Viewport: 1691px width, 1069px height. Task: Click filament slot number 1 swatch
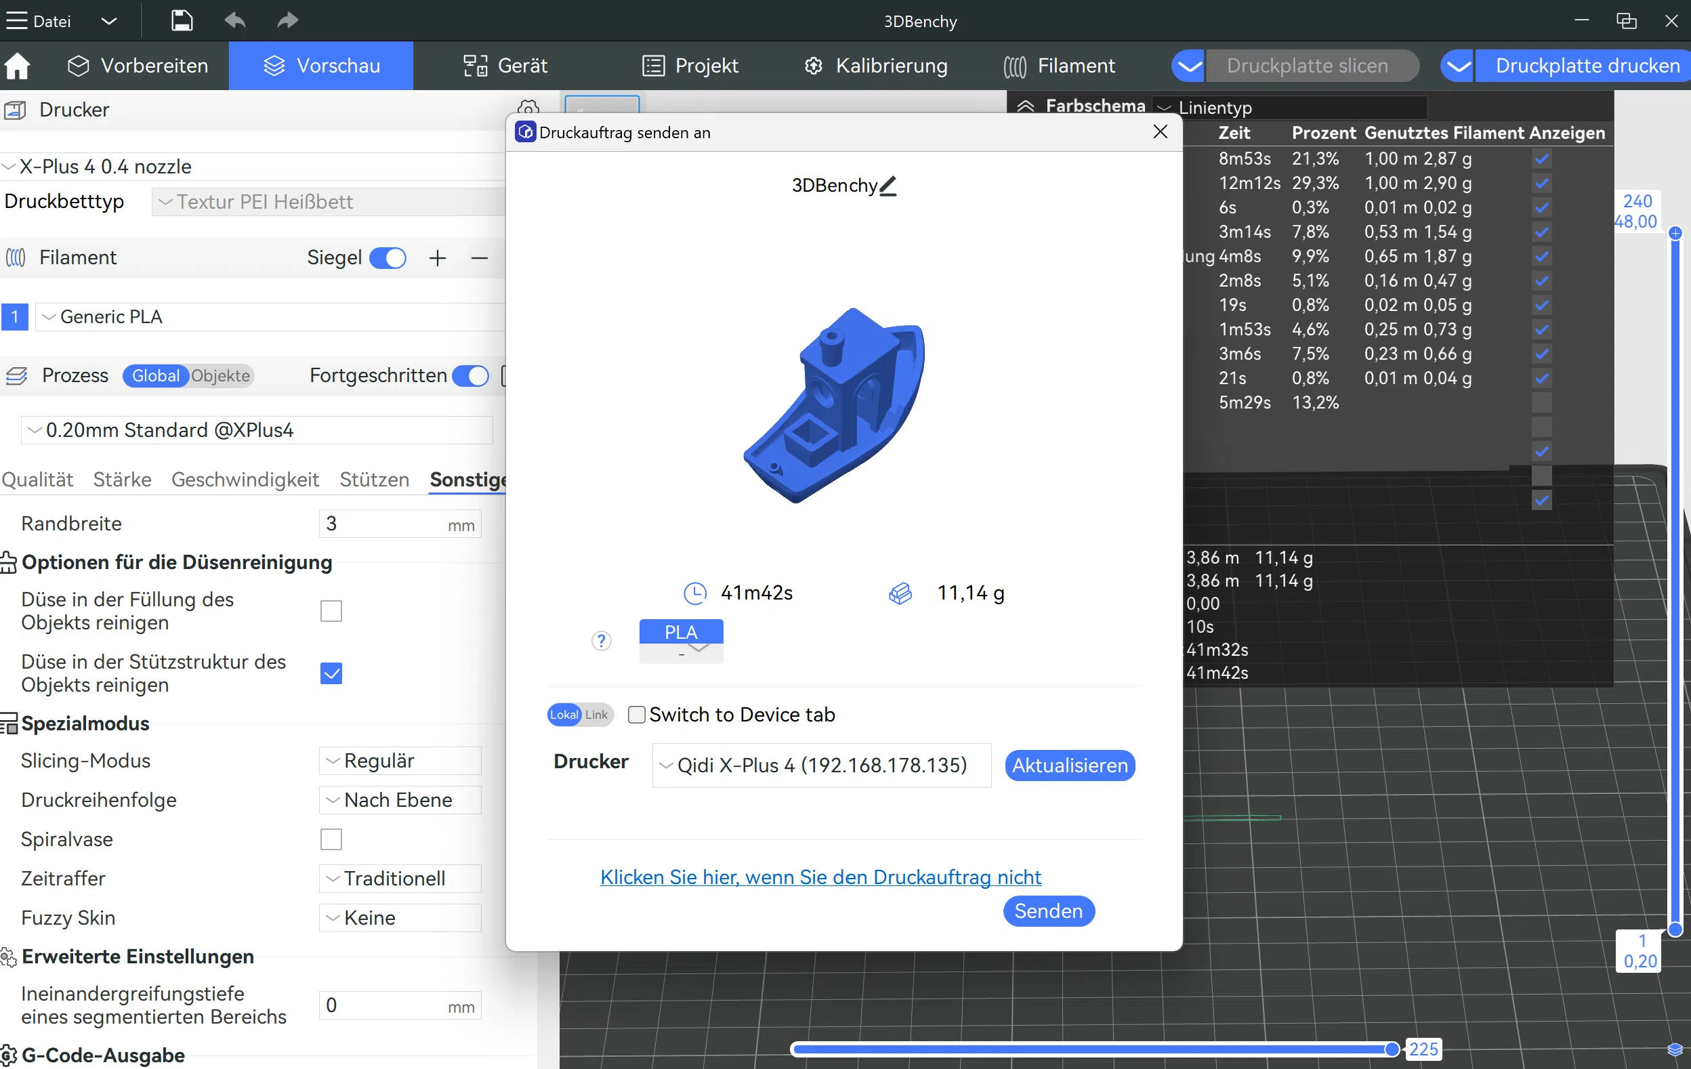click(15, 317)
